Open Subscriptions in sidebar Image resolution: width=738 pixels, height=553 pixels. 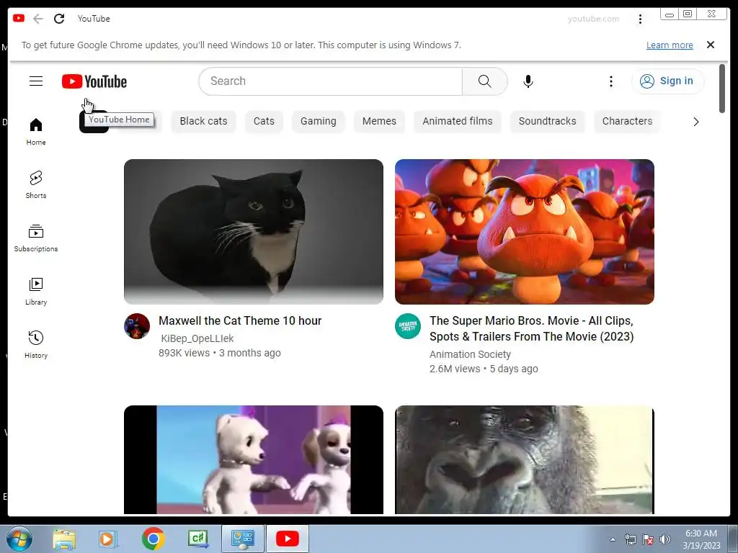[36, 238]
